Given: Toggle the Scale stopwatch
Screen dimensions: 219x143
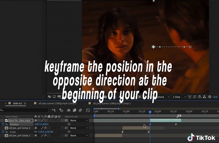Looking at the screenshot, I should point(3,132).
